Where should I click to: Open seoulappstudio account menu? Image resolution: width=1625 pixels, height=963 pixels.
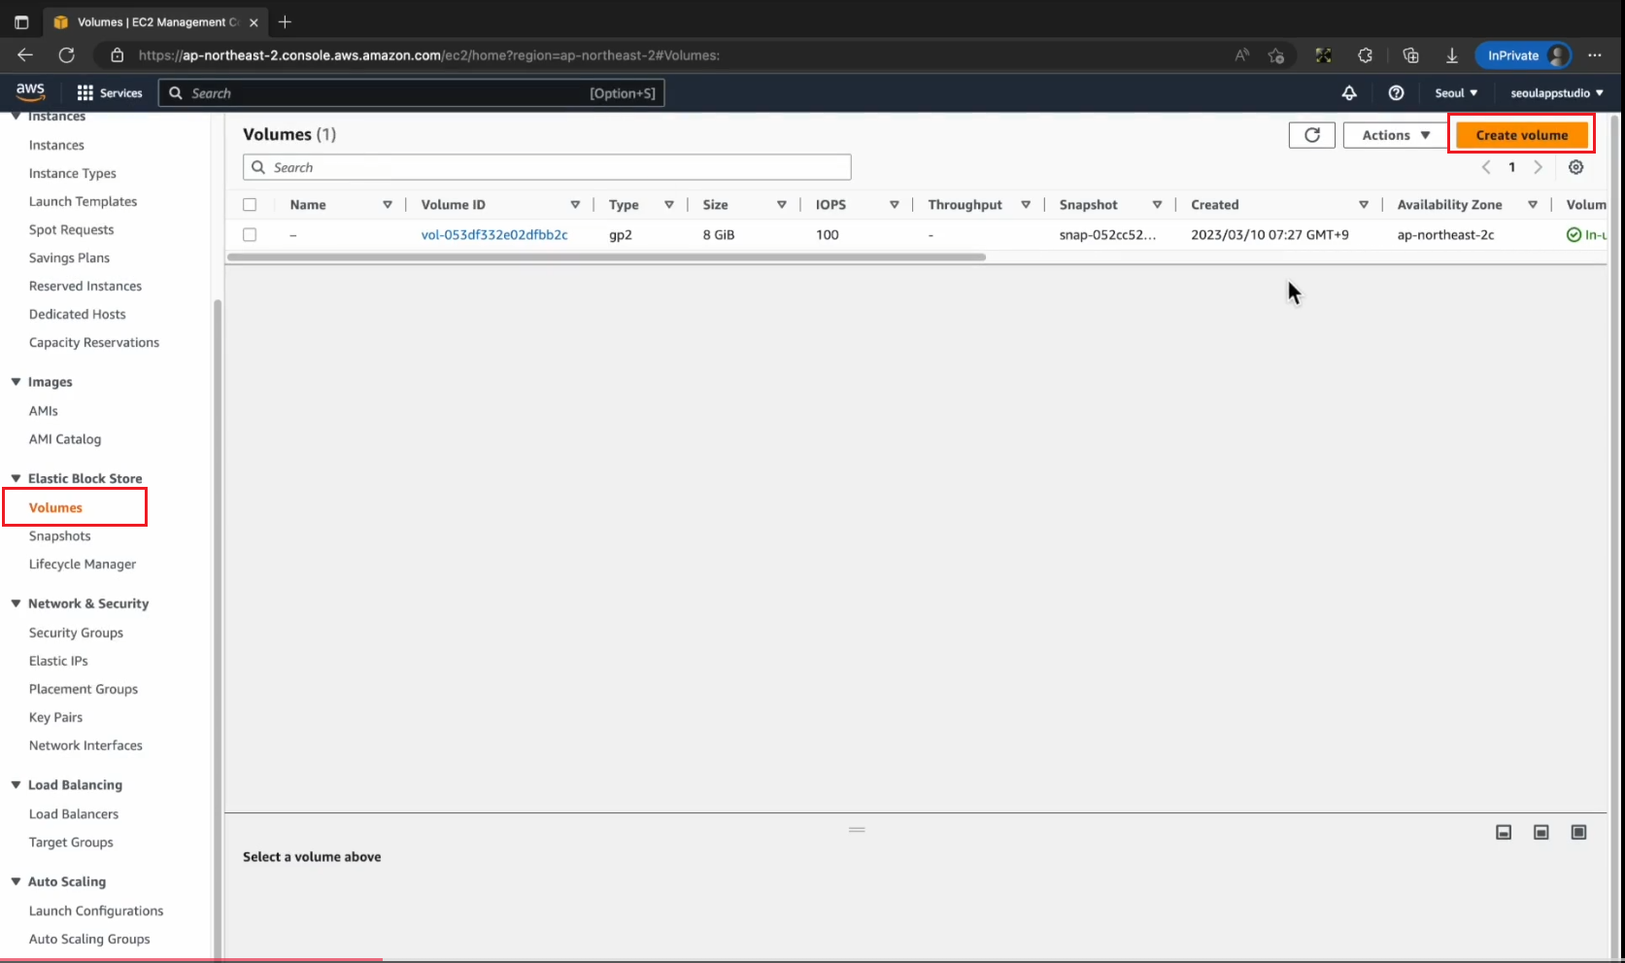click(x=1557, y=93)
